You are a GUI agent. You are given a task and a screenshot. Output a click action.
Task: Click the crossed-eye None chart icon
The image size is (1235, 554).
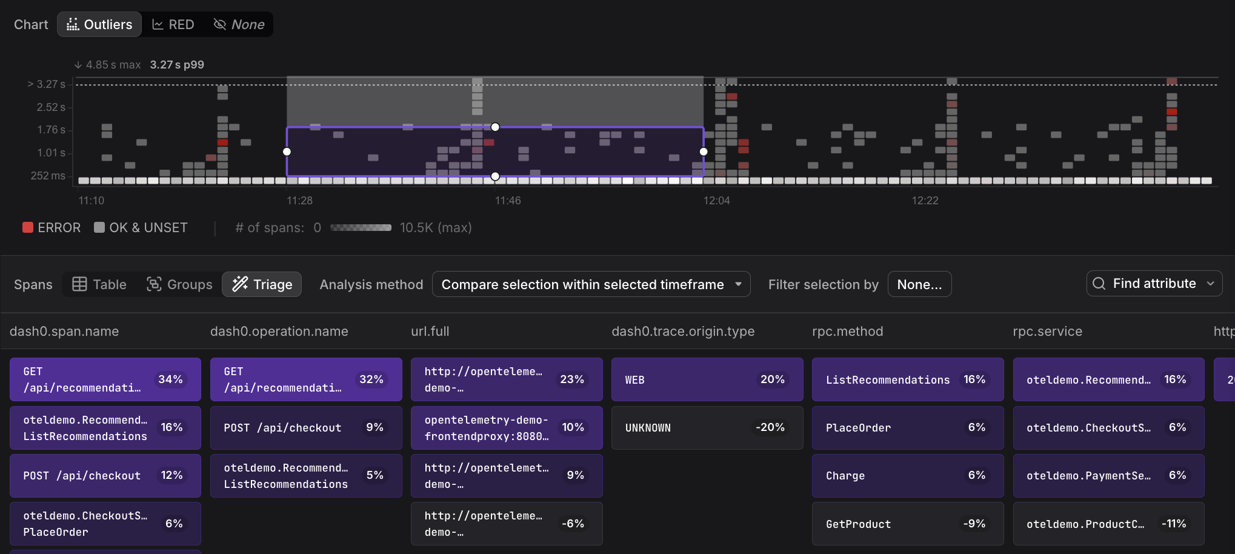220,24
